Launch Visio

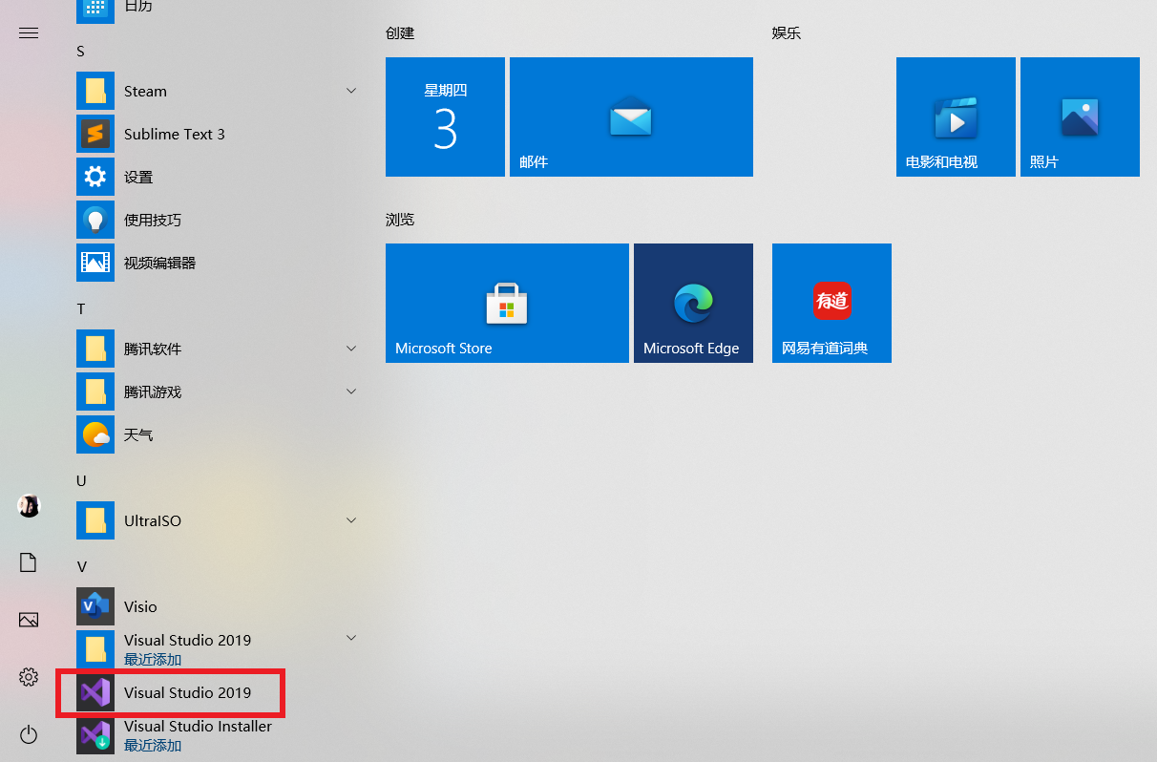pos(140,606)
